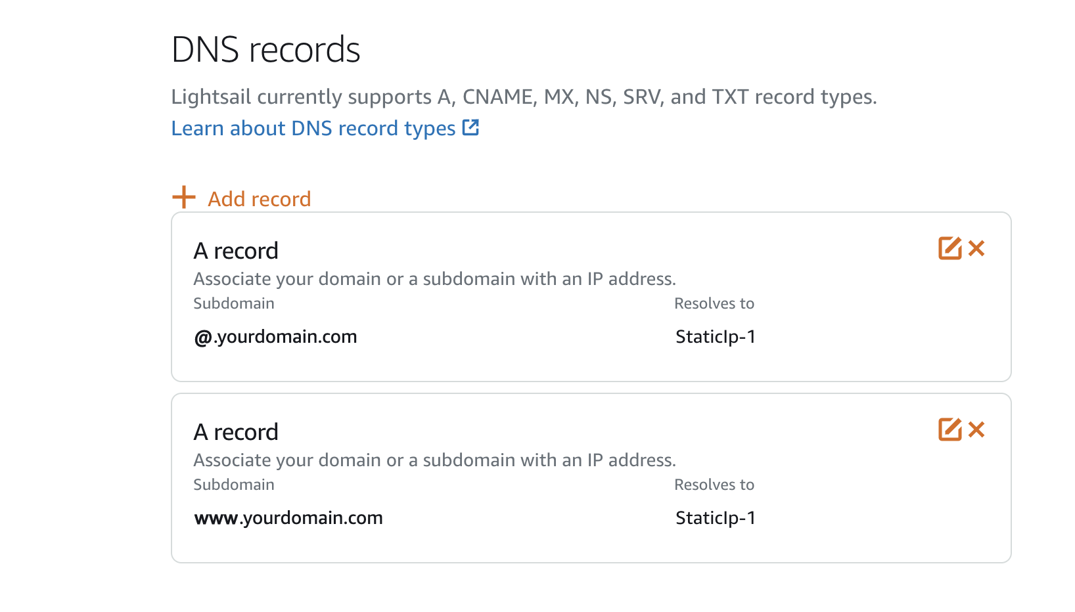Select the www.yourdomain.com subdomain value
The height and width of the screenshot is (612, 1075).
(x=288, y=518)
